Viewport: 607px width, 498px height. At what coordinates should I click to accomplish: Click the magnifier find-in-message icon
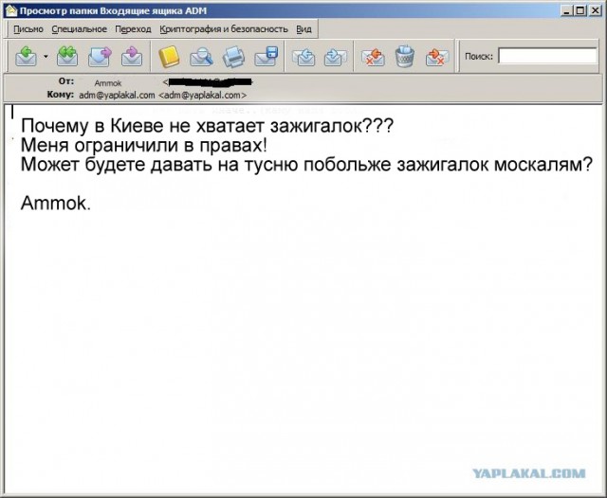tap(201, 57)
